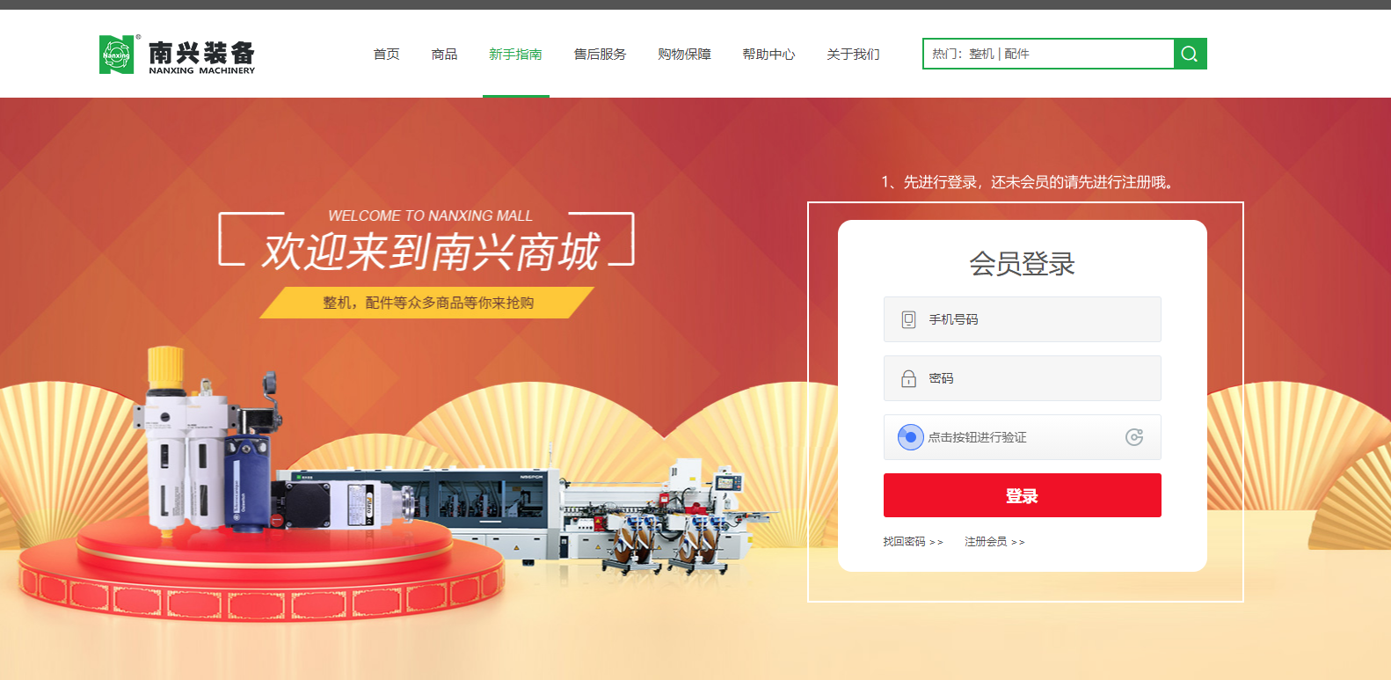
Task: Click the phone icon in the mobile number field
Action: (908, 319)
